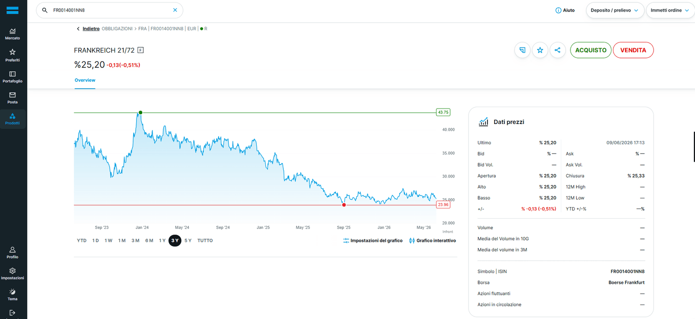Select the 1 M chart range
Viewport: 695px width, 319px height.
click(122, 240)
